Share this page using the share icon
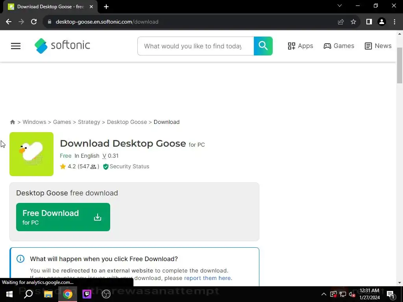403x302 pixels. click(341, 22)
